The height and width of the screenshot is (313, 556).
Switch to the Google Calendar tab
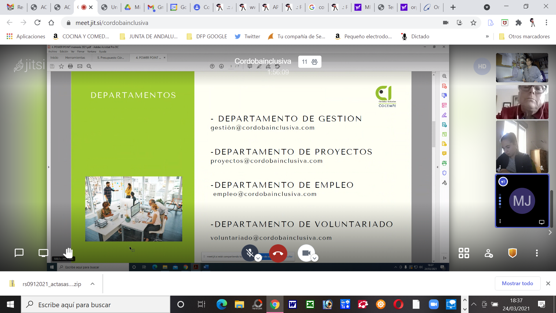click(x=178, y=7)
